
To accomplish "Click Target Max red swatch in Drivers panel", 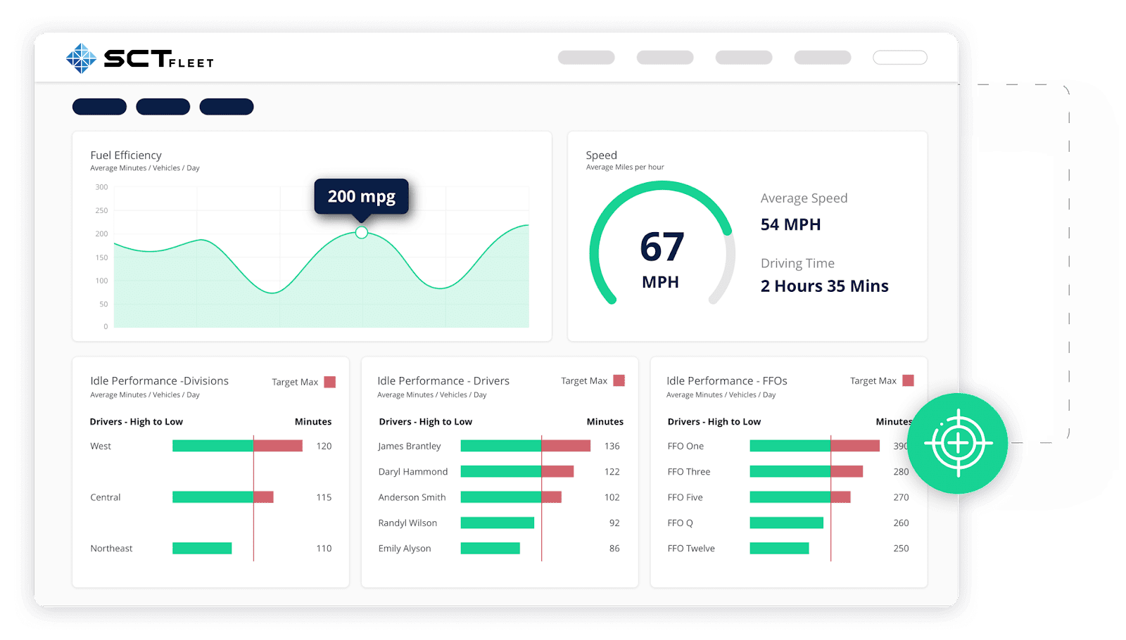I will tap(619, 380).
